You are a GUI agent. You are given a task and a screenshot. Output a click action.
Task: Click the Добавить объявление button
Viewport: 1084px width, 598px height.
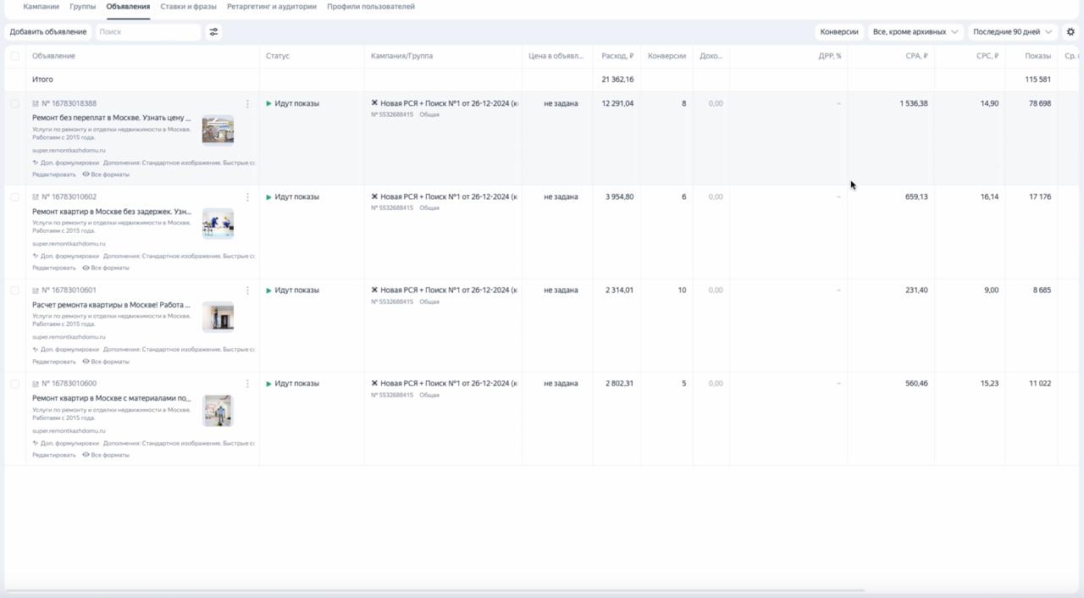(48, 32)
